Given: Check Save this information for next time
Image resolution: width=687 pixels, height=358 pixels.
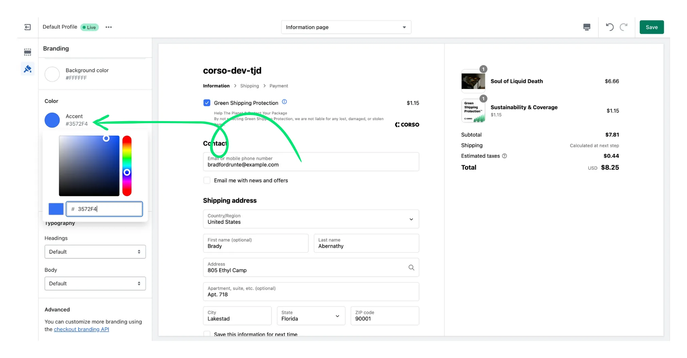Looking at the screenshot, I should [x=207, y=334].
